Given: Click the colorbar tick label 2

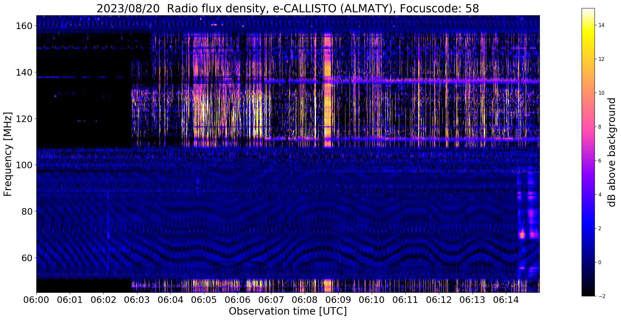Looking at the screenshot, I should click(600, 229).
